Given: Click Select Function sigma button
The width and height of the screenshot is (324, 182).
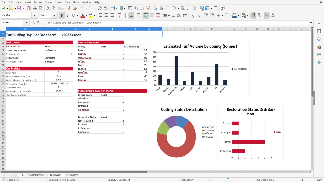Looking at the screenshot, I should pyautogui.click(x=38, y=23).
